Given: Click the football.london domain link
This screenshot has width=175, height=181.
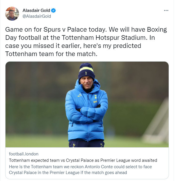Looking at the screenshot, I should pos(24,154).
